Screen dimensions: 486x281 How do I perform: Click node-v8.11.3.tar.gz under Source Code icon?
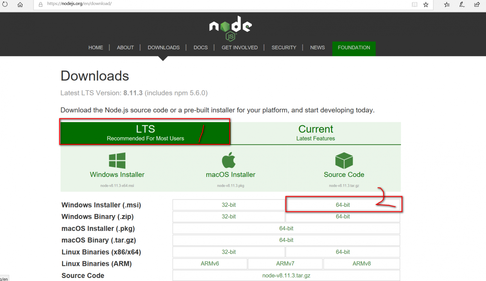[x=344, y=186]
